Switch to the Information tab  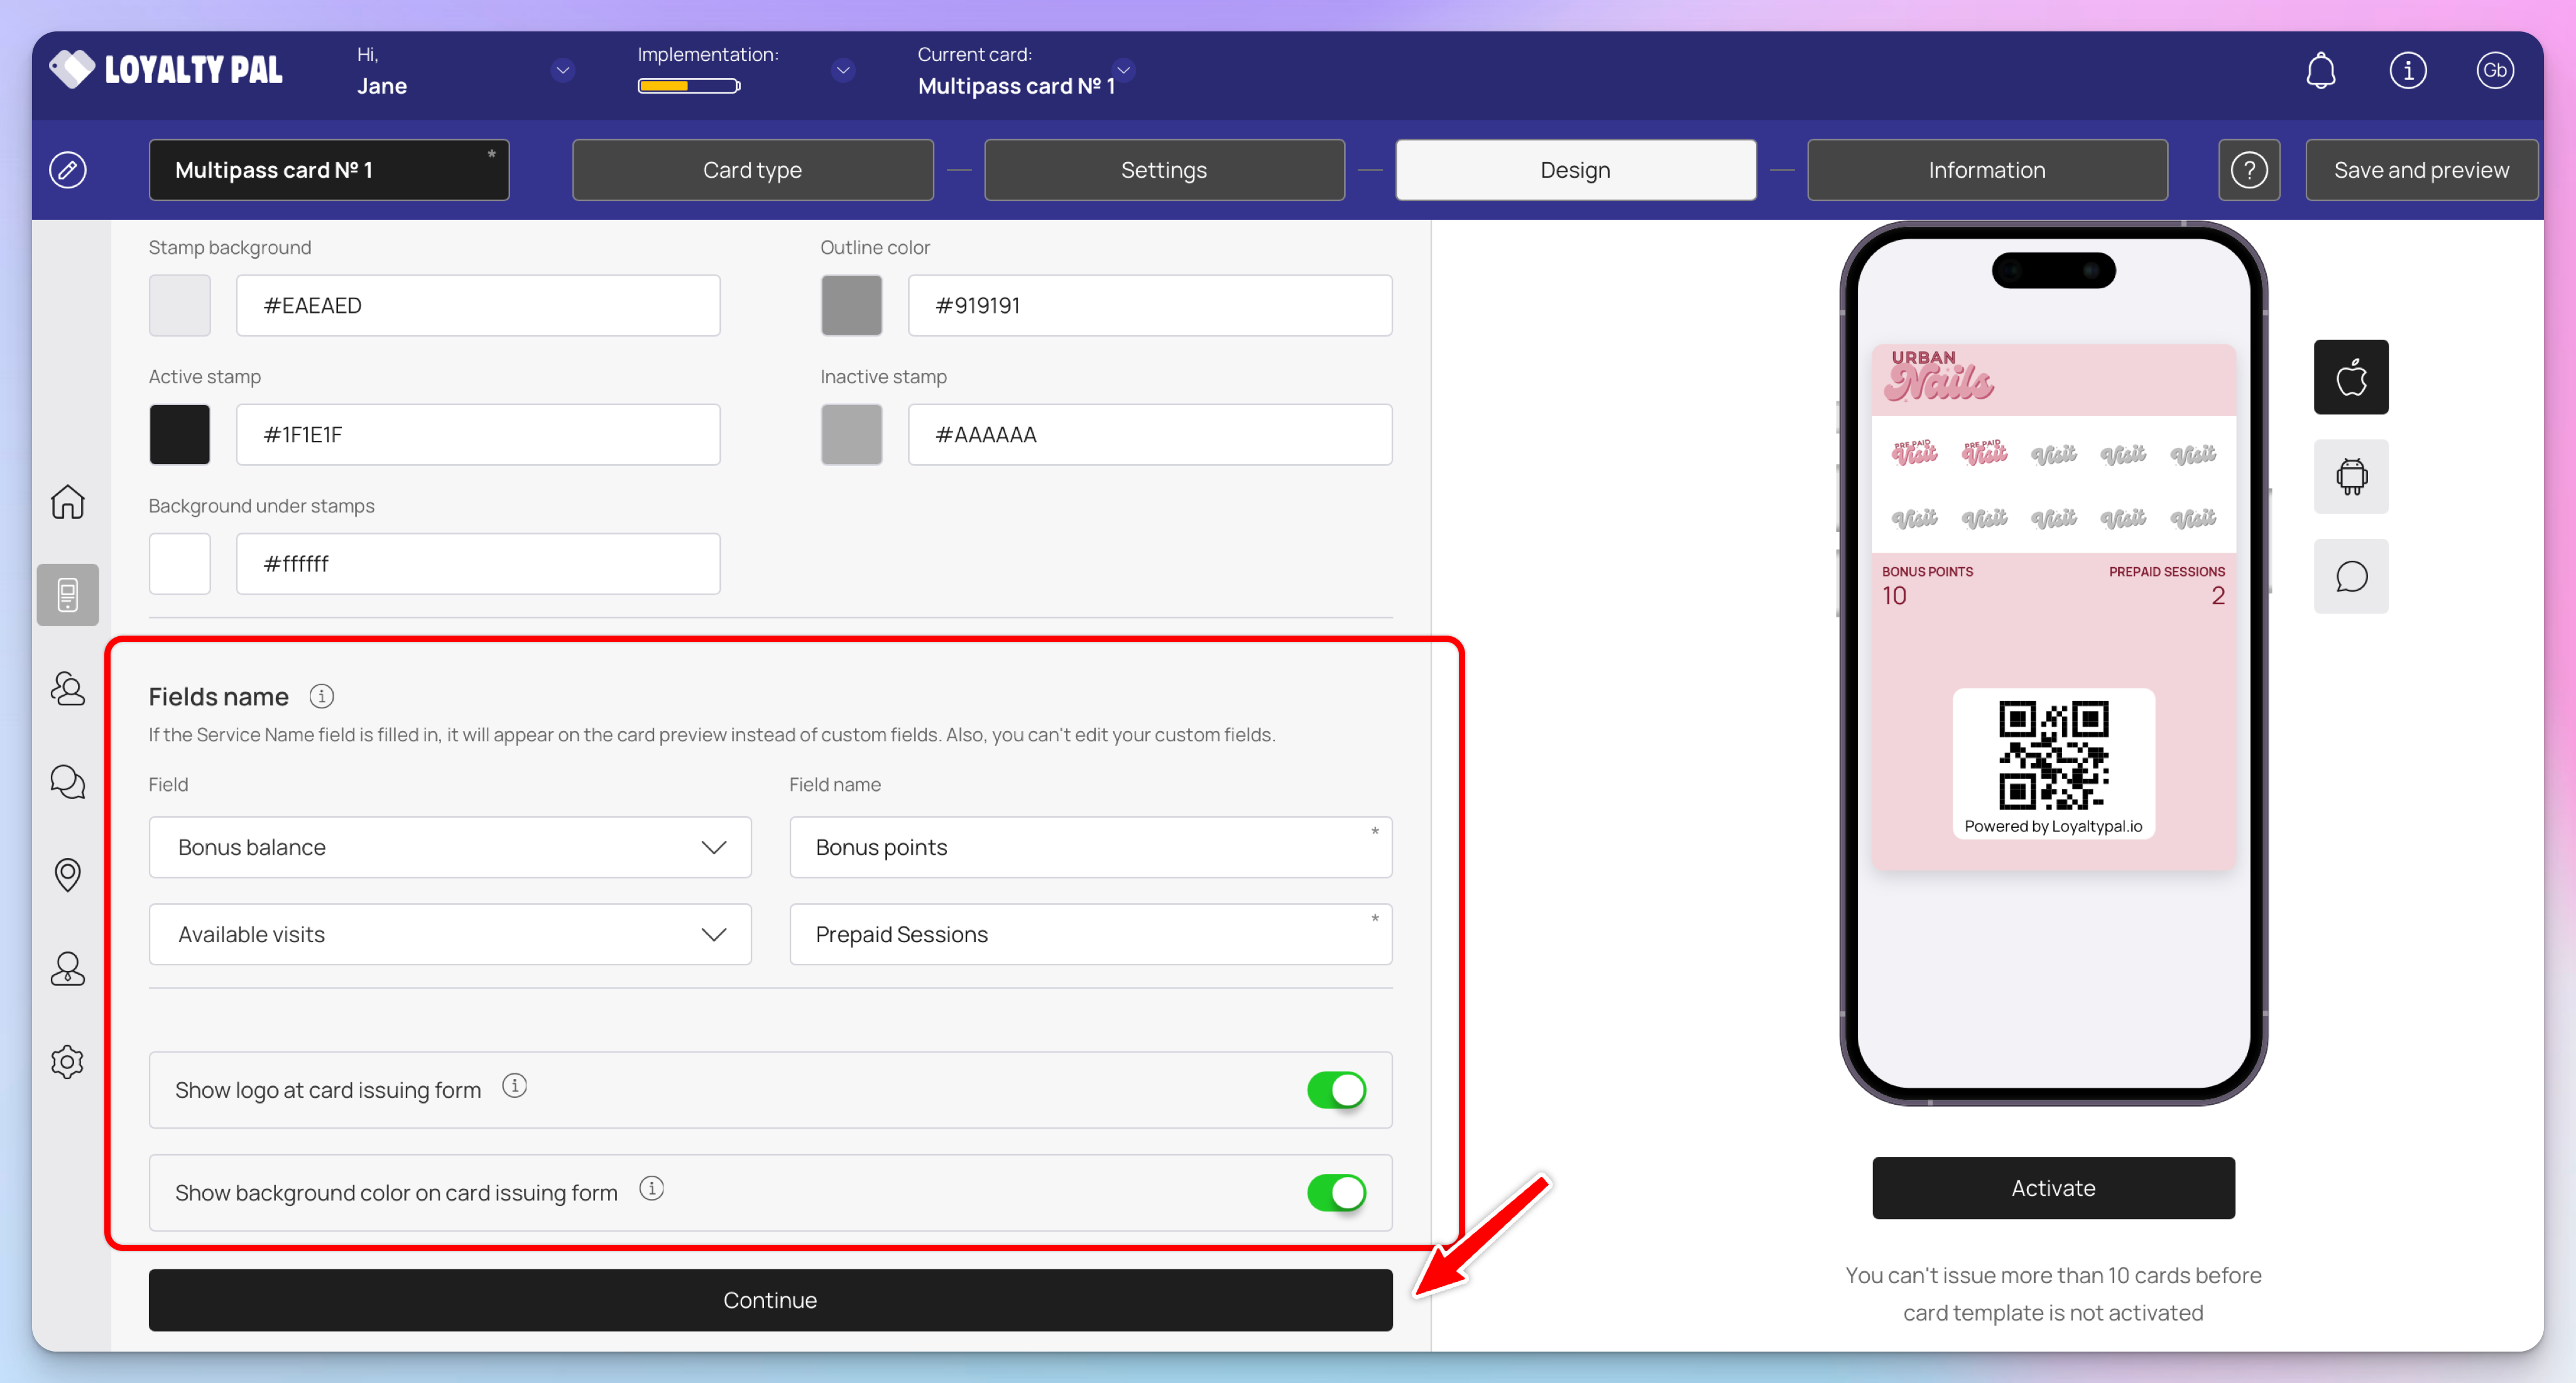[1986, 170]
